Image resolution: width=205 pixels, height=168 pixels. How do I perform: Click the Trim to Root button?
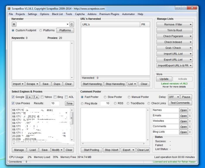[175, 30]
